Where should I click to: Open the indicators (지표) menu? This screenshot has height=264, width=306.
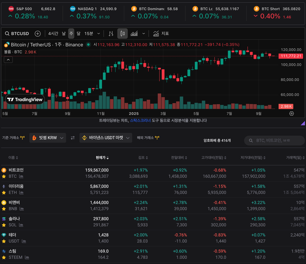pyautogui.click(x=161, y=34)
